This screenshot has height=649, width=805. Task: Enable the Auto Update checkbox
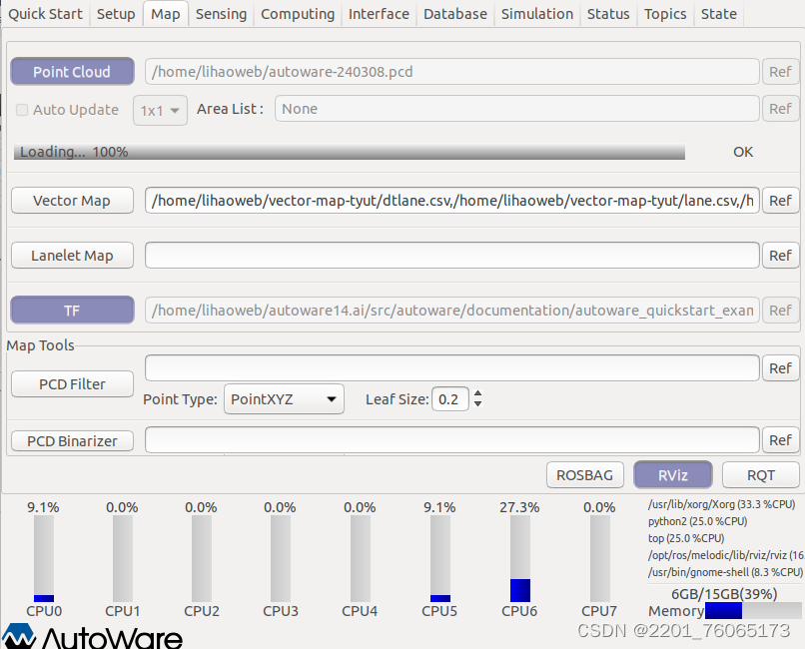(x=22, y=110)
